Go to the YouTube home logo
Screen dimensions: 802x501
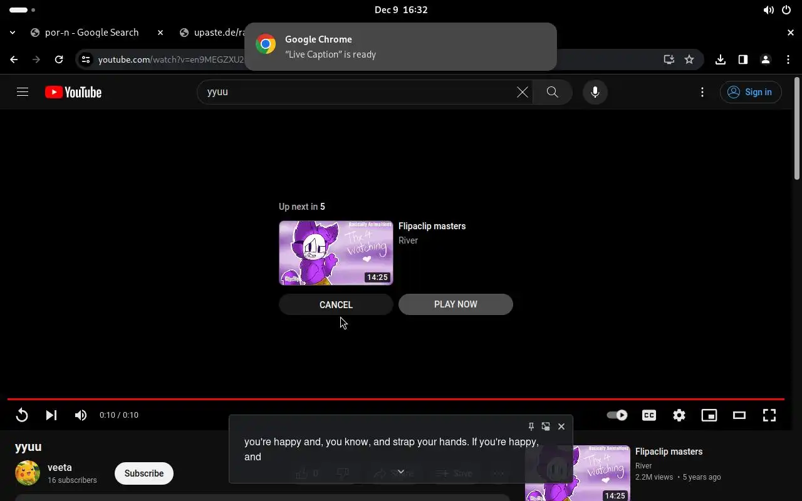click(73, 92)
